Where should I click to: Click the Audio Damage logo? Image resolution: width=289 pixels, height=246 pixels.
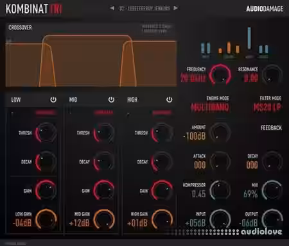click(x=265, y=8)
